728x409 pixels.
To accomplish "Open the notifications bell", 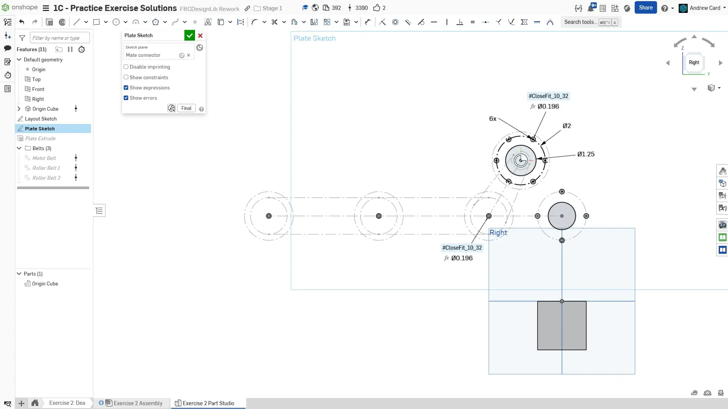I will pyautogui.click(x=591, y=8).
